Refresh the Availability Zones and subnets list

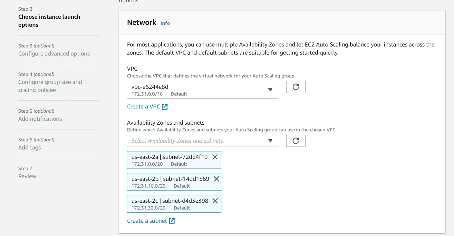[x=295, y=141]
